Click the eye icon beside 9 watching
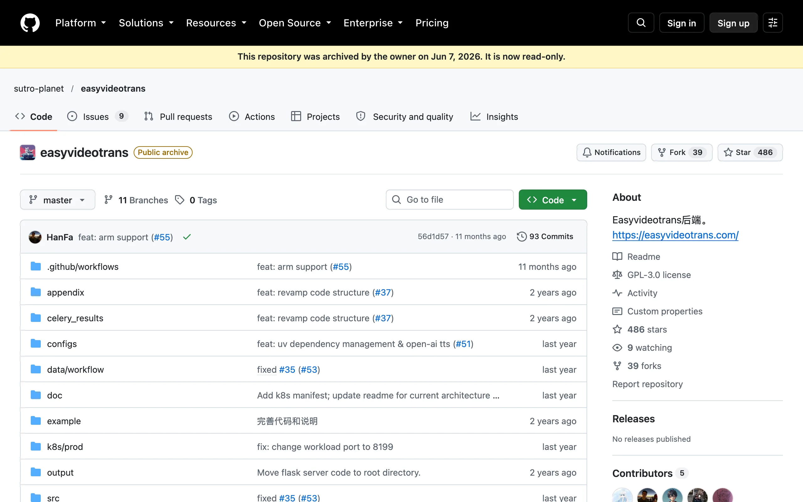803x502 pixels. point(617,348)
